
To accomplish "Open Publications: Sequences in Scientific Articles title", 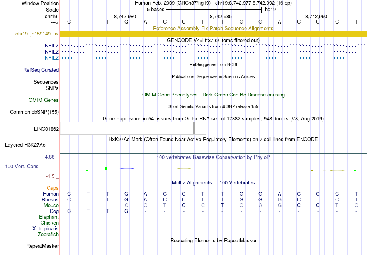I will point(213,76).
